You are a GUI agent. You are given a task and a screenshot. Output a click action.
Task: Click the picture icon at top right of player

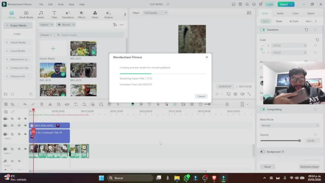pyautogui.click(x=249, y=13)
